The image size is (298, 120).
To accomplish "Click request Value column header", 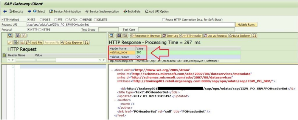I will click(38, 55).
